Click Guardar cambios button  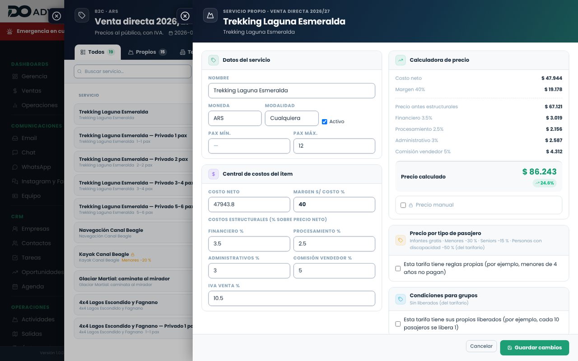(535, 347)
